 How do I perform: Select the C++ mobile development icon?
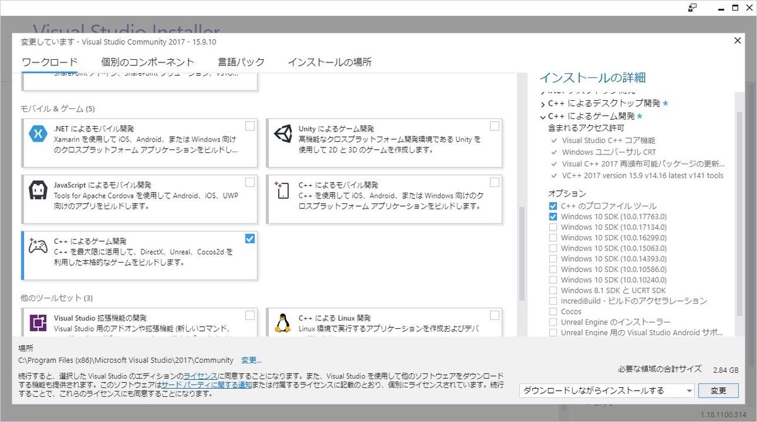point(282,190)
